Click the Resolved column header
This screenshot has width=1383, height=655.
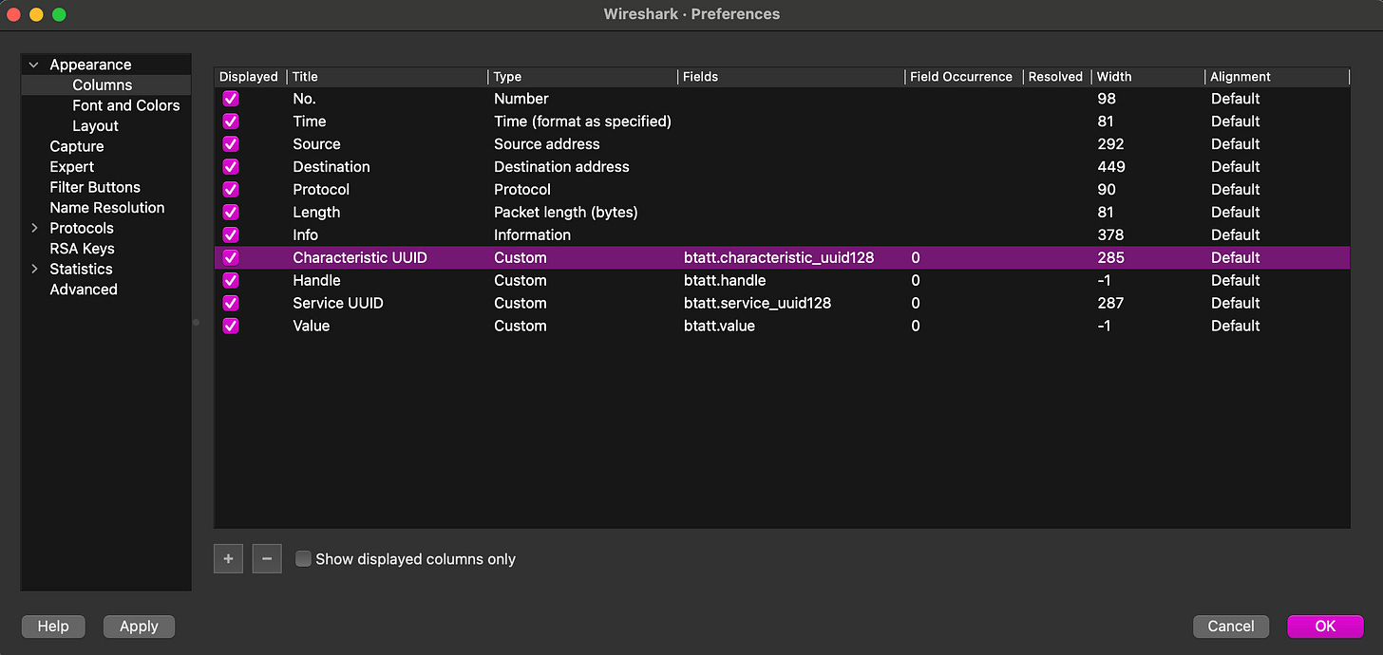coord(1056,77)
